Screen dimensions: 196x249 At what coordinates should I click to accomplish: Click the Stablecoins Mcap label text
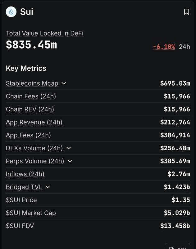pyautogui.click(x=32, y=83)
